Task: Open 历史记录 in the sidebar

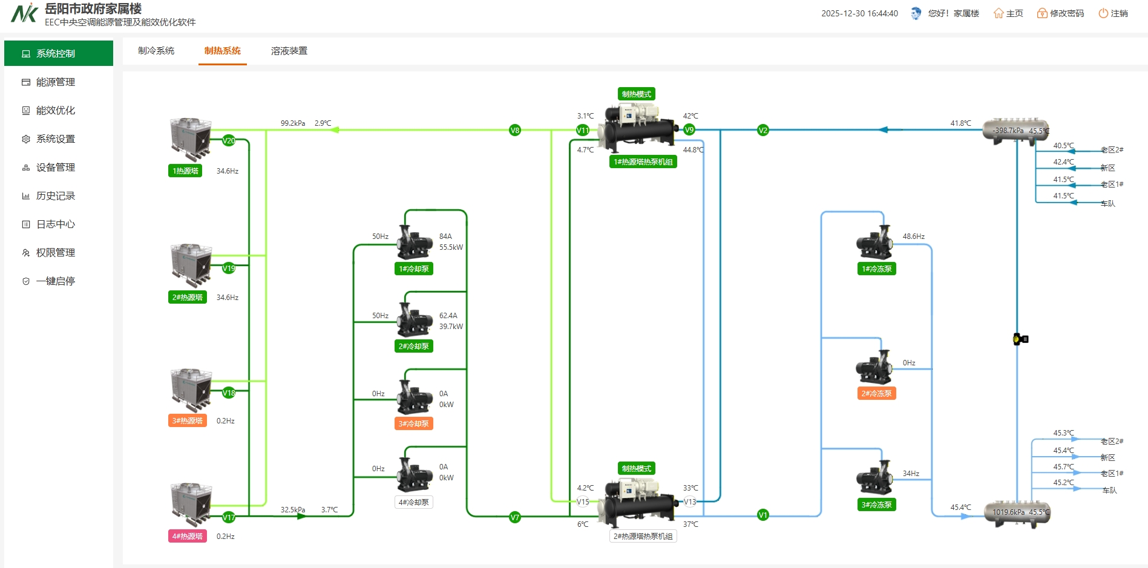Action: tap(56, 196)
